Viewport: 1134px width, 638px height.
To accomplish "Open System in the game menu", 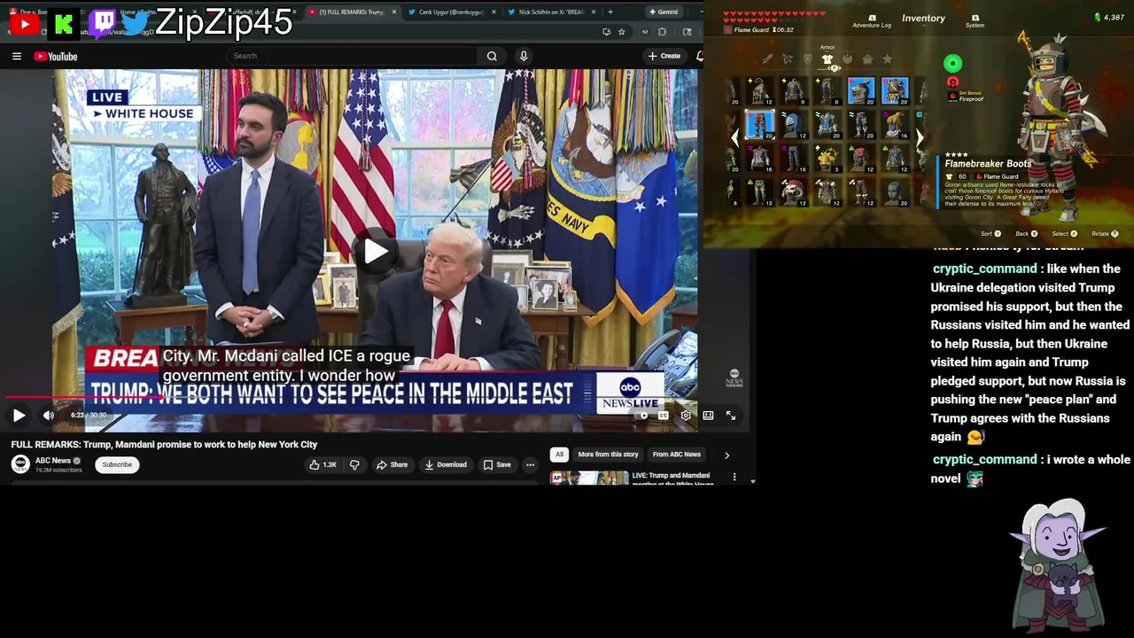I will point(975,21).
